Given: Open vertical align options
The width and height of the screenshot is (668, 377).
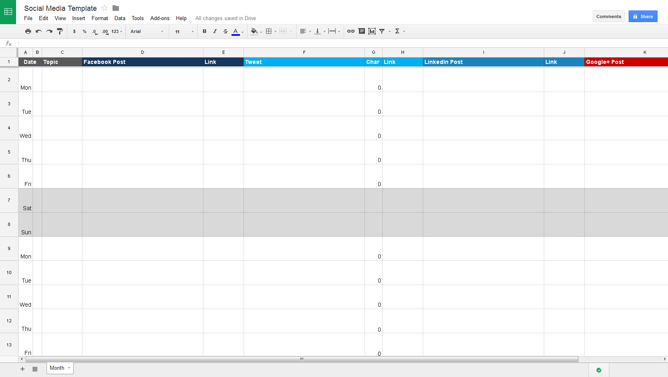Looking at the screenshot, I should click(x=320, y=31).
